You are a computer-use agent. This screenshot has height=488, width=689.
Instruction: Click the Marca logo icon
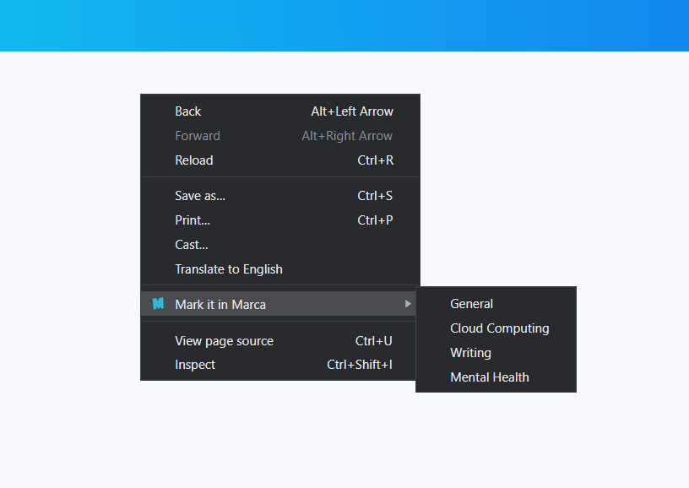pos(158,303)
